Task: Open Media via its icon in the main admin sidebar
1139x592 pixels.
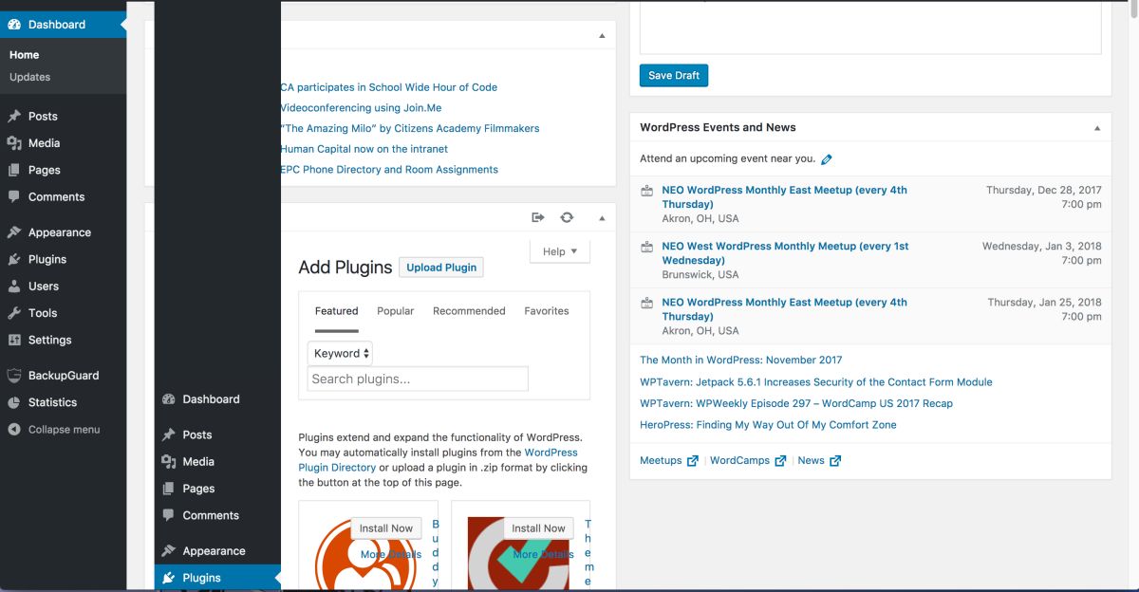Action: (x=14, y=143)
